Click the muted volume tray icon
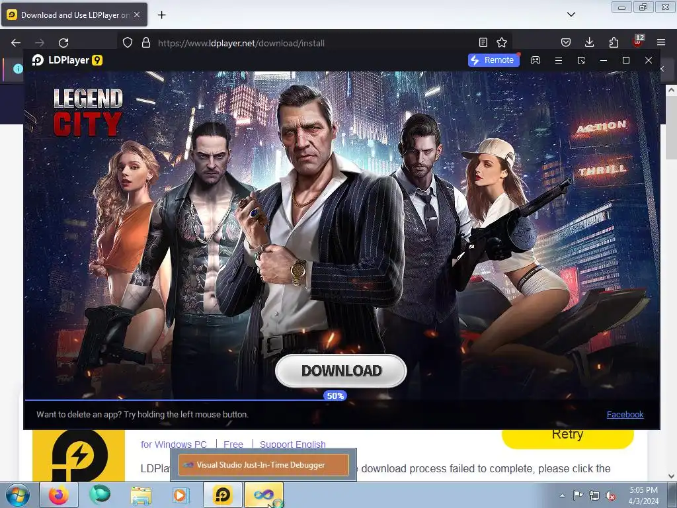 (610, 496)
